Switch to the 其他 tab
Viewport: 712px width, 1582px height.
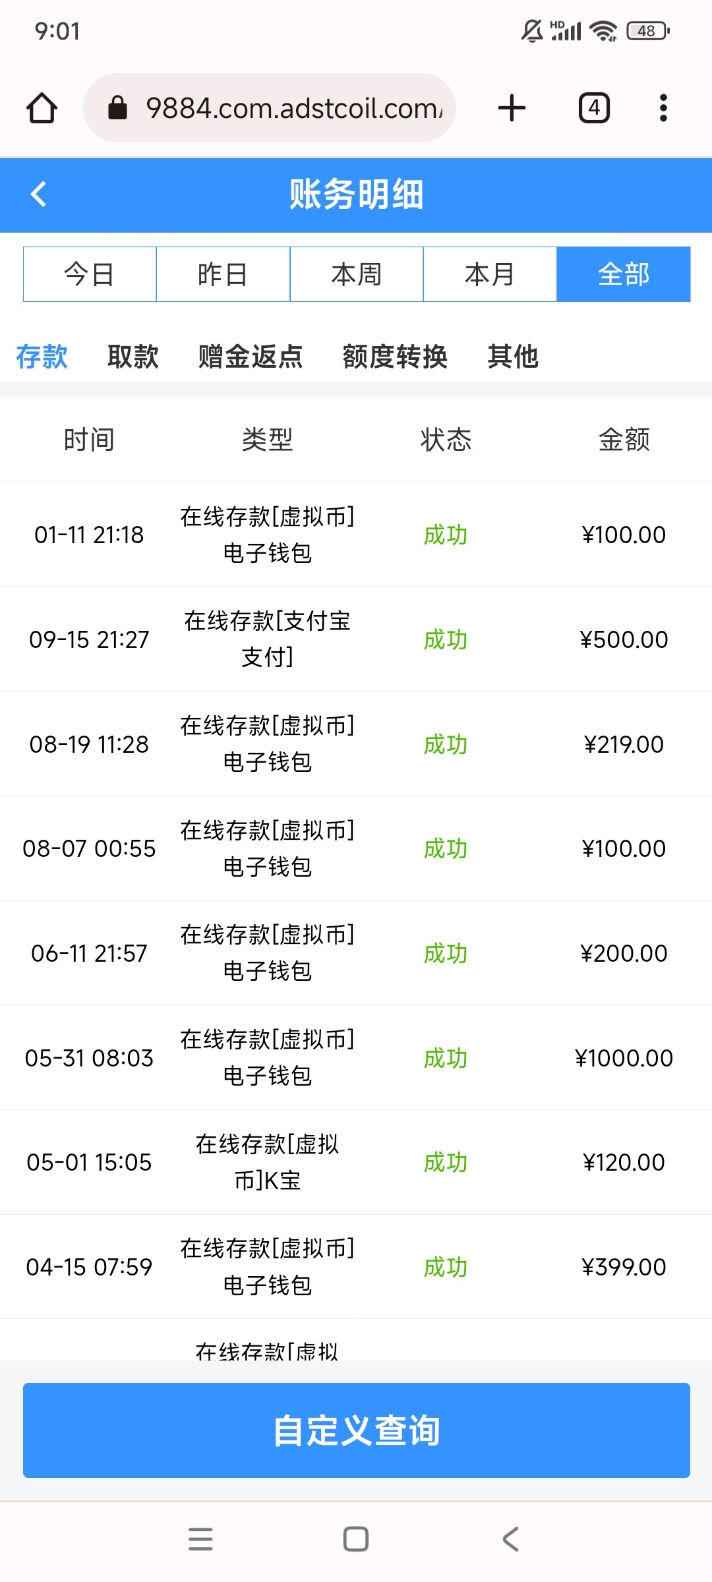tap(513, 357)
